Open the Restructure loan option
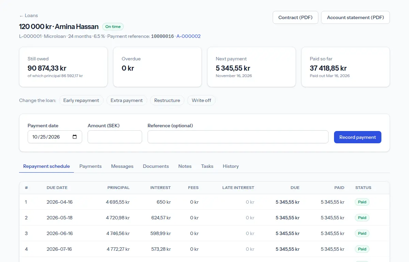This screenshot has width=409, height=262. click(x=167, y=100)
